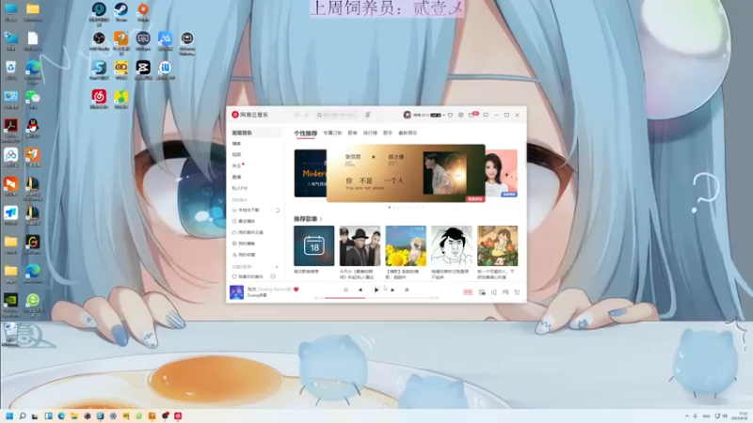Open the WeChat desktop shortcut
753x423 pixels.
click(x=33, y=99)
